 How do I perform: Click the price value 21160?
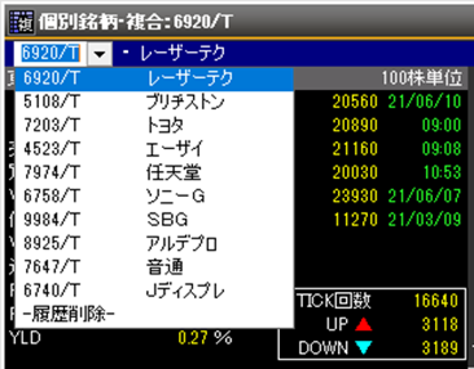pyautogui.click(x=355, y=148)
